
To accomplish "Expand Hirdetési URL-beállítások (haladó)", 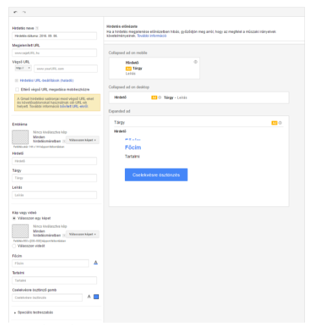I will 47,80.
